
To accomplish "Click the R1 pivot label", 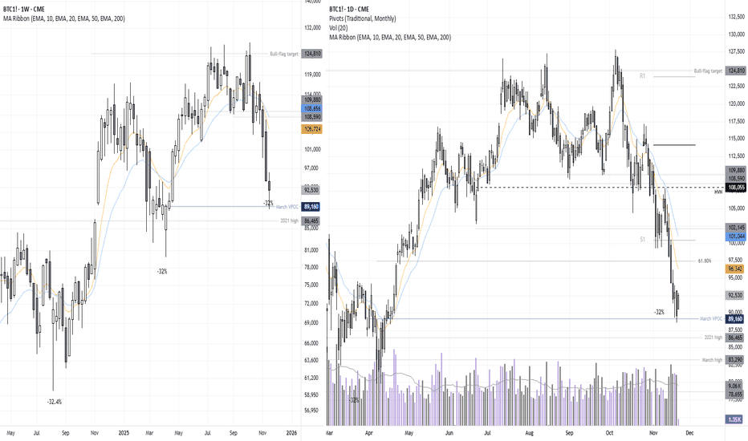I will (642, 75).
